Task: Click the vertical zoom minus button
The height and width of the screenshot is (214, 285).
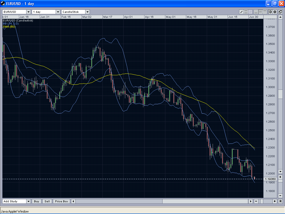Action: coord(280,196)
